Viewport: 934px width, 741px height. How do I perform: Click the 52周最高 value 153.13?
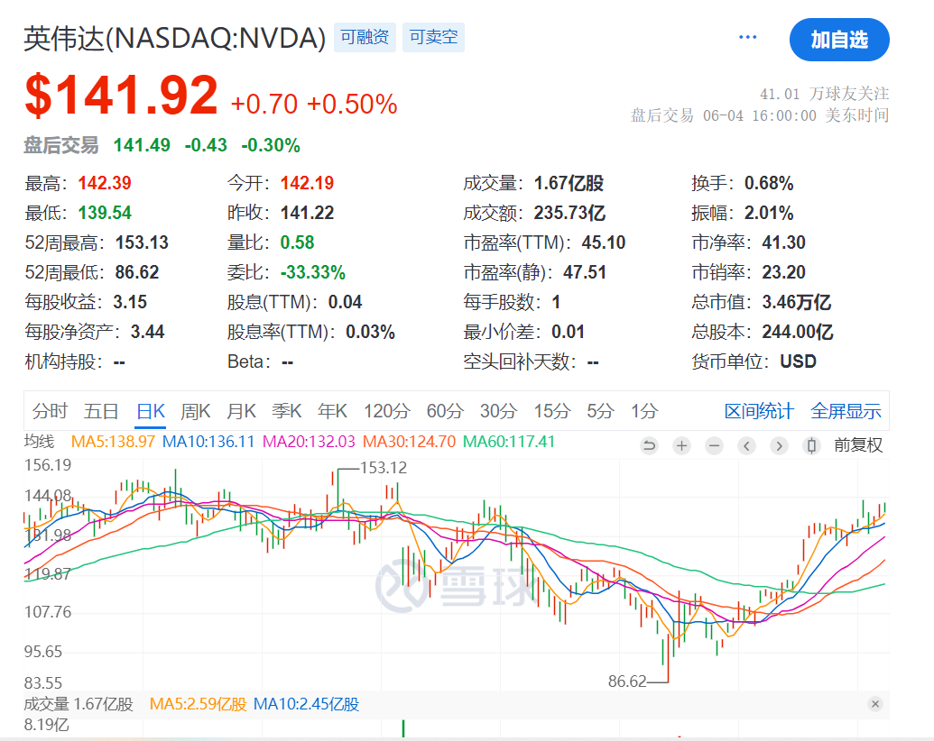[142, 242]
